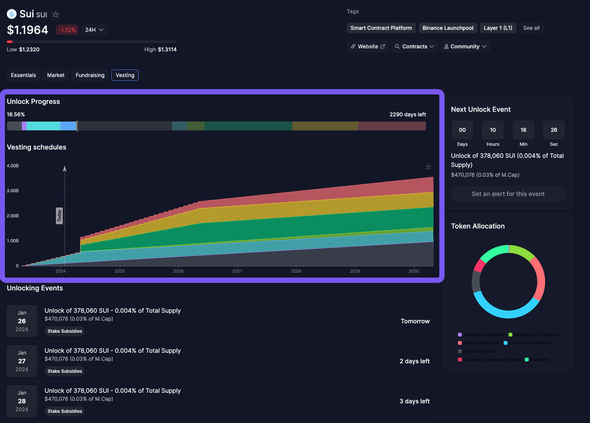
Task: Toggle Early Contributors legend item
Action: [x=479, y=343]
